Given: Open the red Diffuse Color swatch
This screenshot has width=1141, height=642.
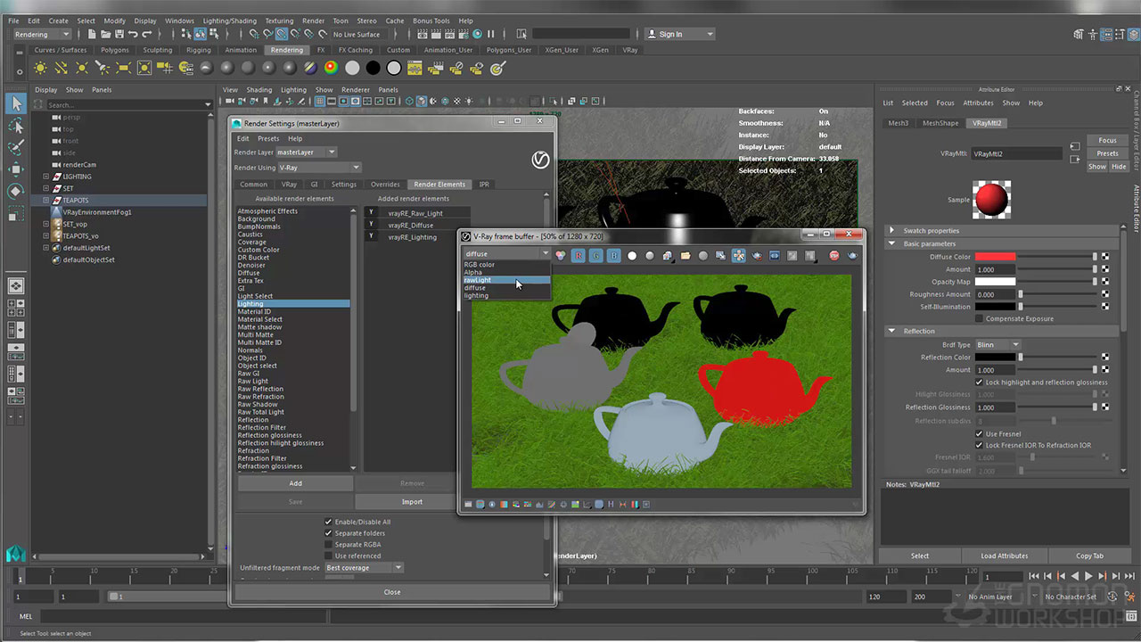Looking at the screenshot, I should (995, 257).
